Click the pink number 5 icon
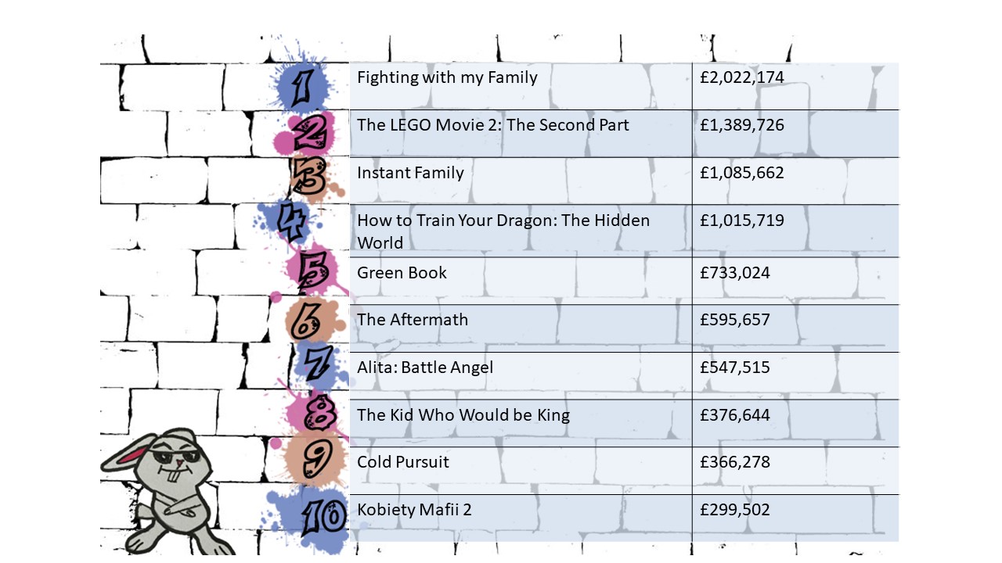The height and width of the screenshot is (563, 1002). click(311, 271)
